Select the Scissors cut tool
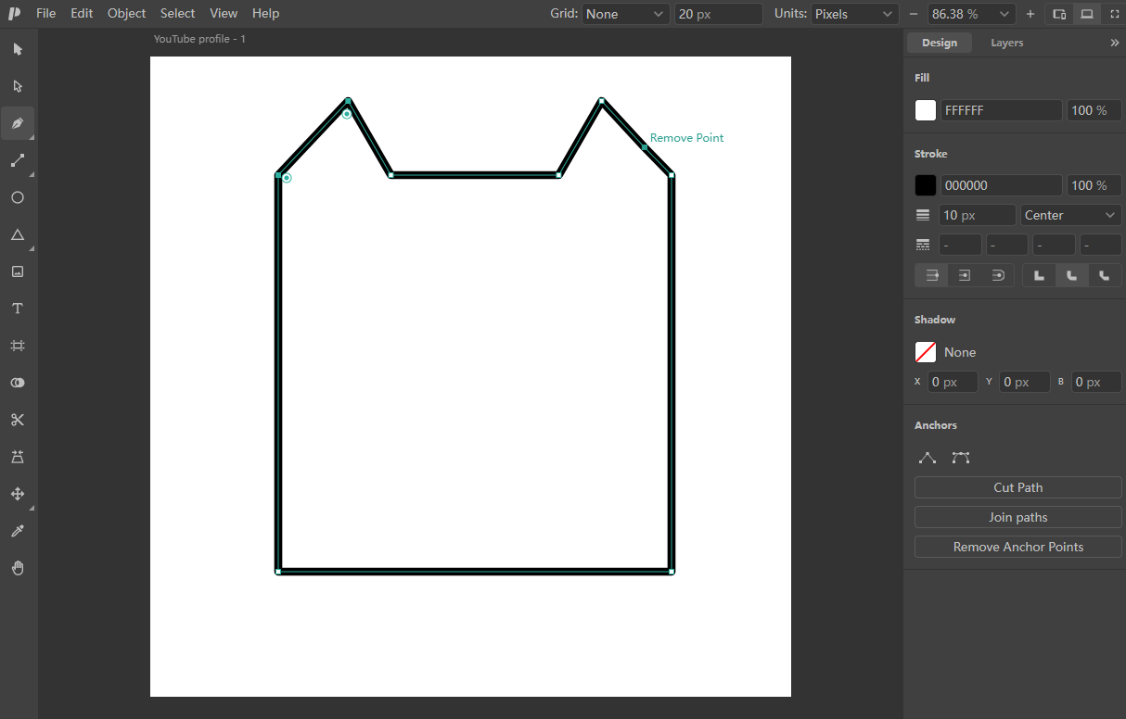This screenshot has width=1126, height=719. pyautogui.click(x=18, y=420)
